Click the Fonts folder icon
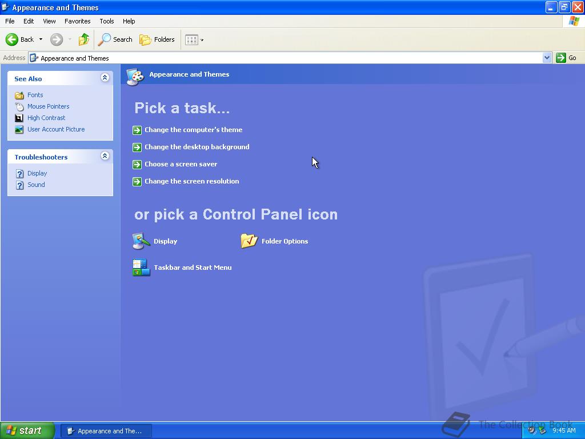The height and width of the screenshot is (439, 585). (19, 95)
